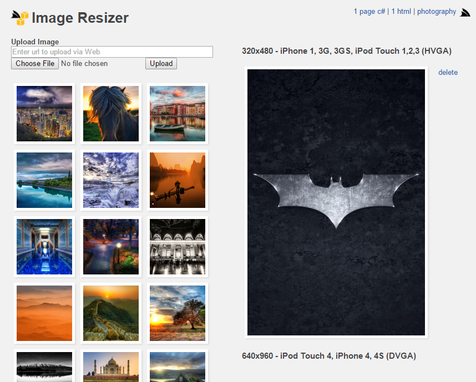Open the '1 html' link

(401, 11)
